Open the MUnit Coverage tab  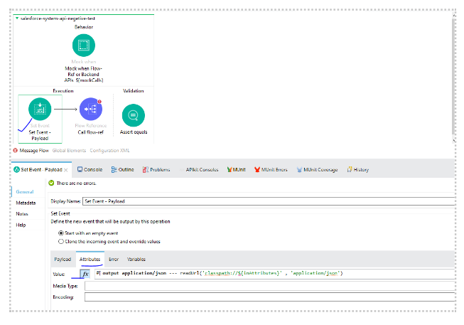pyautogui.click(x=317, y=169)
